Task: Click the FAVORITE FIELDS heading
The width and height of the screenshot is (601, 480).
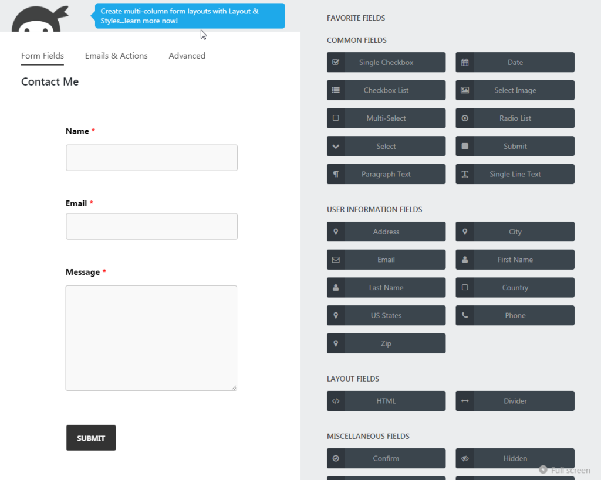Action: (x=356, y=18)
